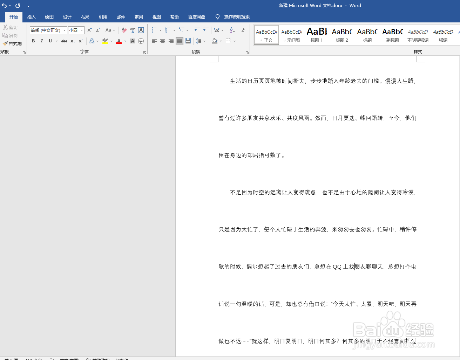Sort the selected text A to Z
Screen dimensions: 460x360
232,30
